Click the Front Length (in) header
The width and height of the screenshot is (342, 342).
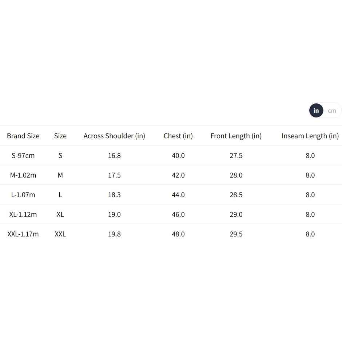point(236,136)
